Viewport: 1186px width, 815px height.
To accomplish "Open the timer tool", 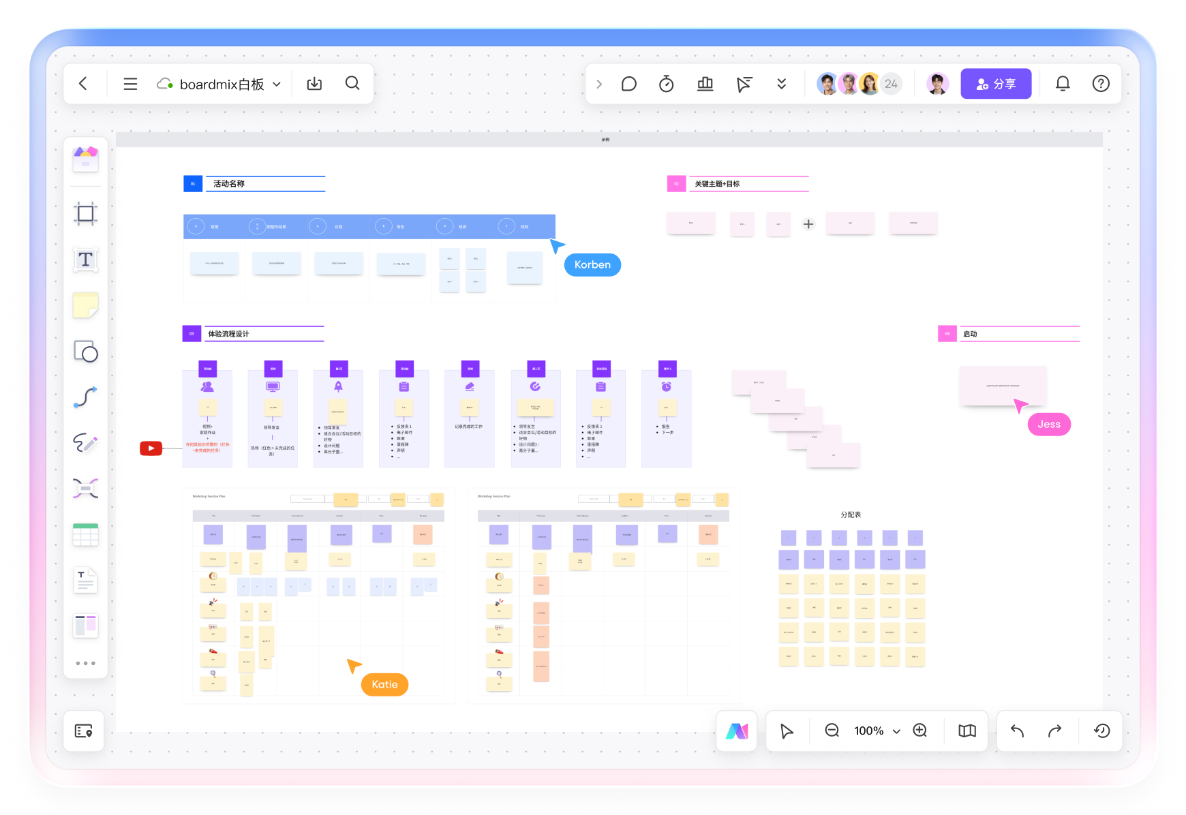I will pos(666,84).
